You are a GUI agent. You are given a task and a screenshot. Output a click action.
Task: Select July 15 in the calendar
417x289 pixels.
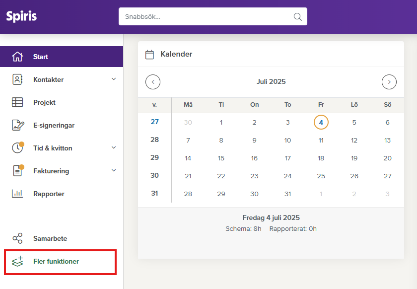221,158
